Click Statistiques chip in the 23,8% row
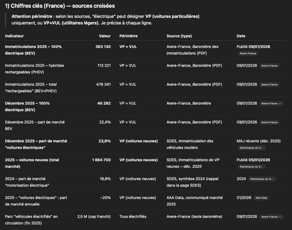Screen dimensions: 292x230 [x=251, y=148]
